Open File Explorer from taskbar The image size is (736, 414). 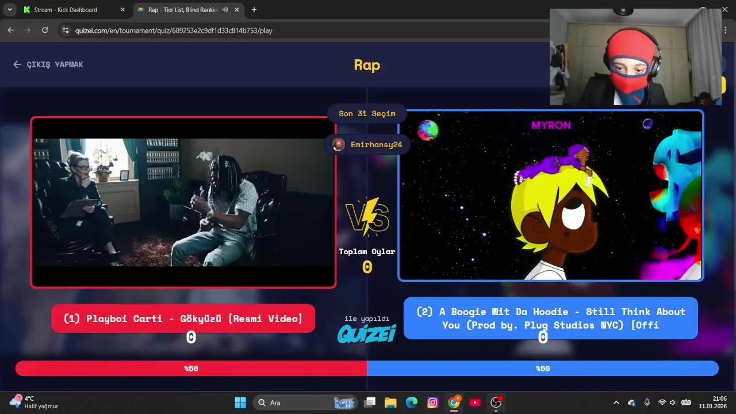point(390,402)
